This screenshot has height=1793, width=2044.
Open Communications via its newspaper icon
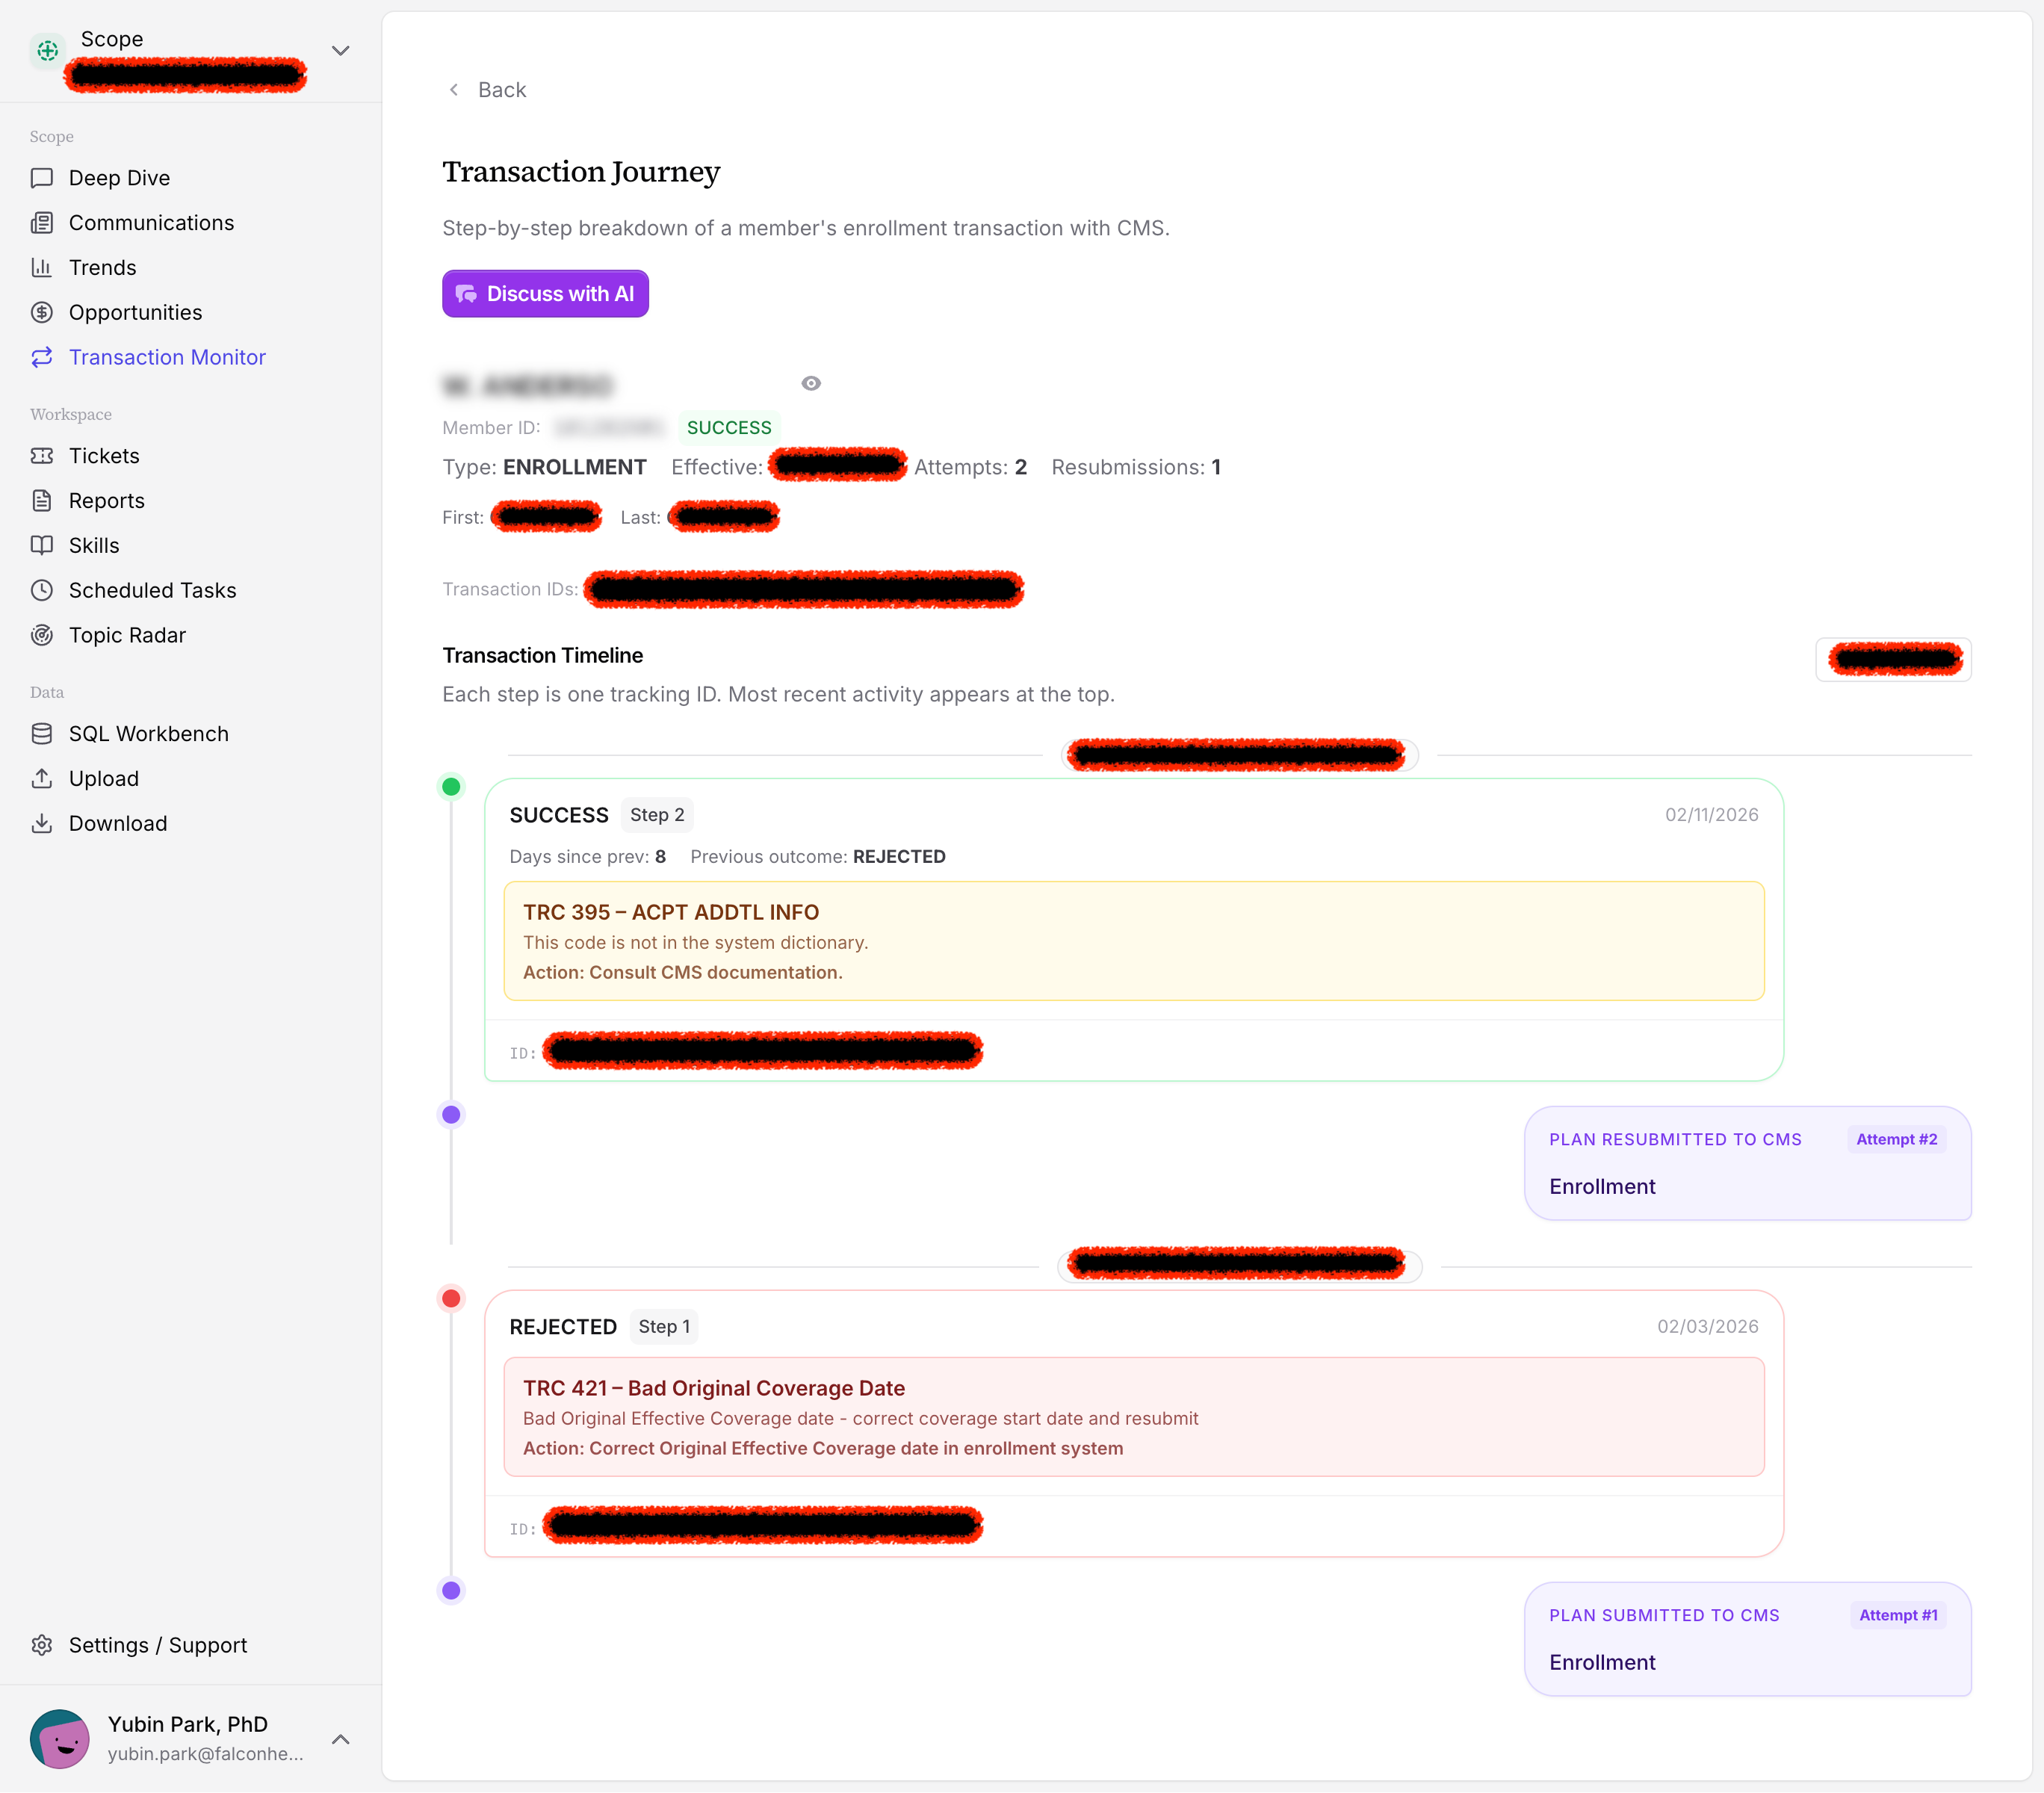[42, 223]
